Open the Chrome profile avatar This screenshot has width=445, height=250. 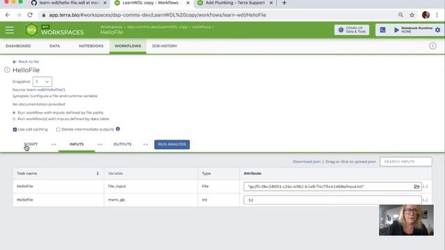coord(426,15)
